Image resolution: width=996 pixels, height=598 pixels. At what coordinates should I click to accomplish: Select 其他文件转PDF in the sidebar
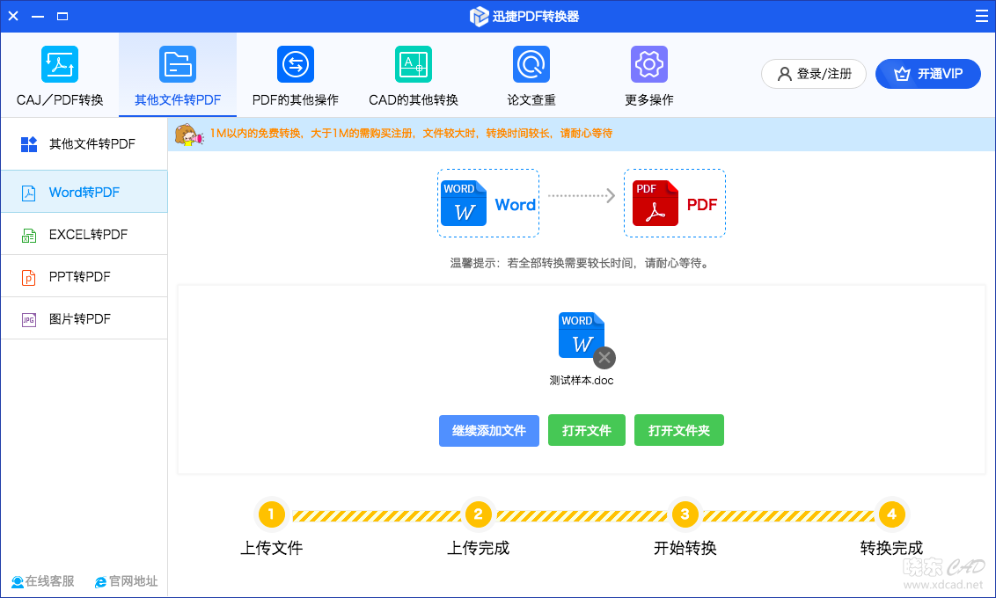coord(84,144)
